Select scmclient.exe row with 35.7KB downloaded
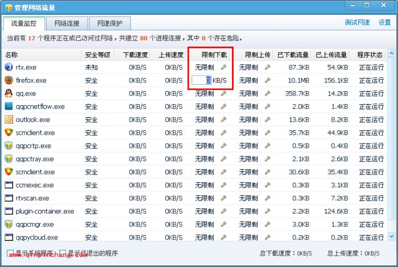 (x=194, y=133)
